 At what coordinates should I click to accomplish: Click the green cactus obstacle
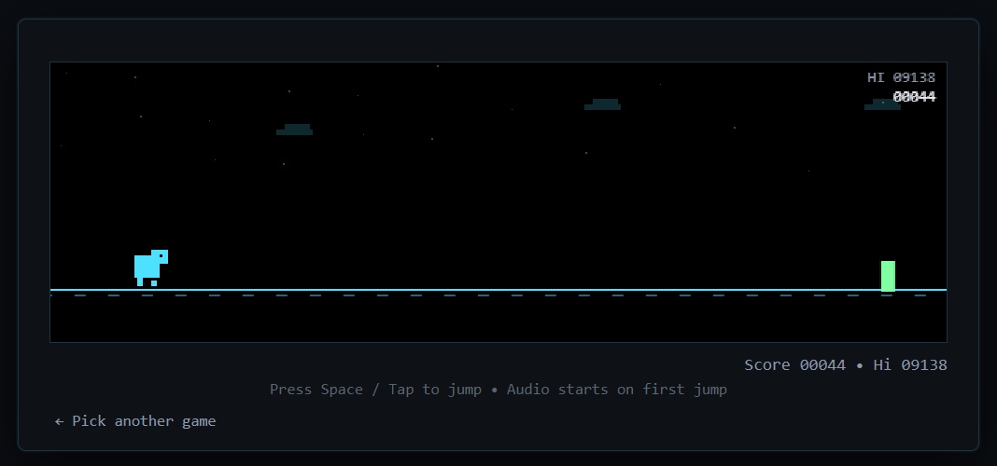tap(888, 276)
